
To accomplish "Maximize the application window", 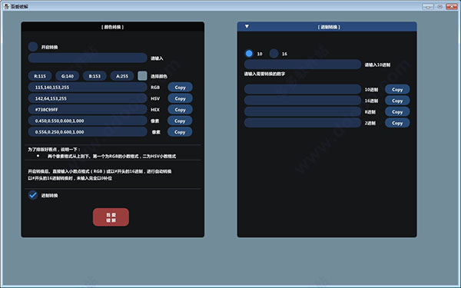I will [x=439, y=6].
